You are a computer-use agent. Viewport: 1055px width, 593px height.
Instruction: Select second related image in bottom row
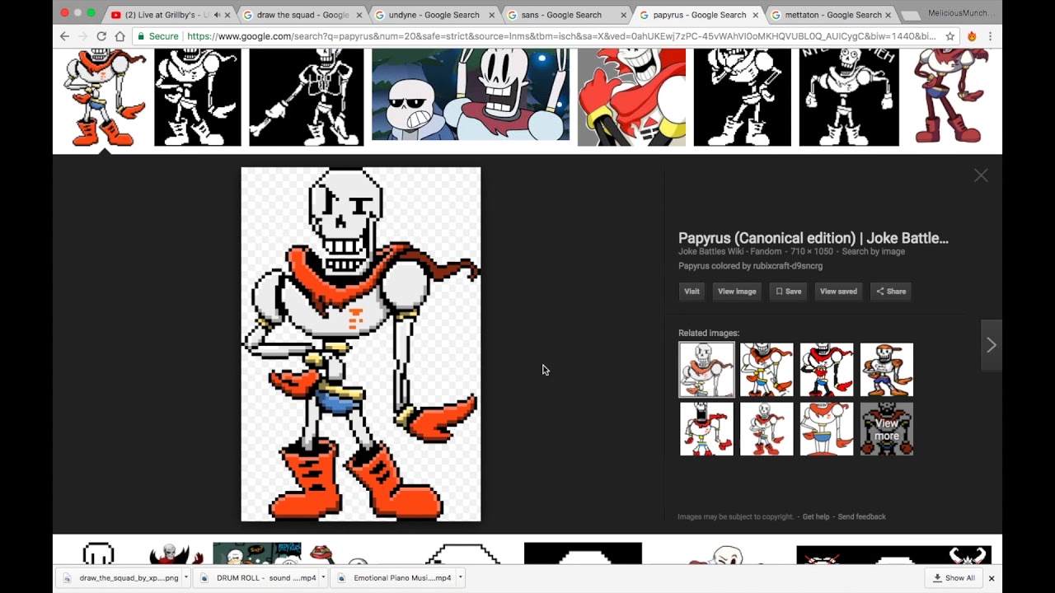(x=767, y=429)
